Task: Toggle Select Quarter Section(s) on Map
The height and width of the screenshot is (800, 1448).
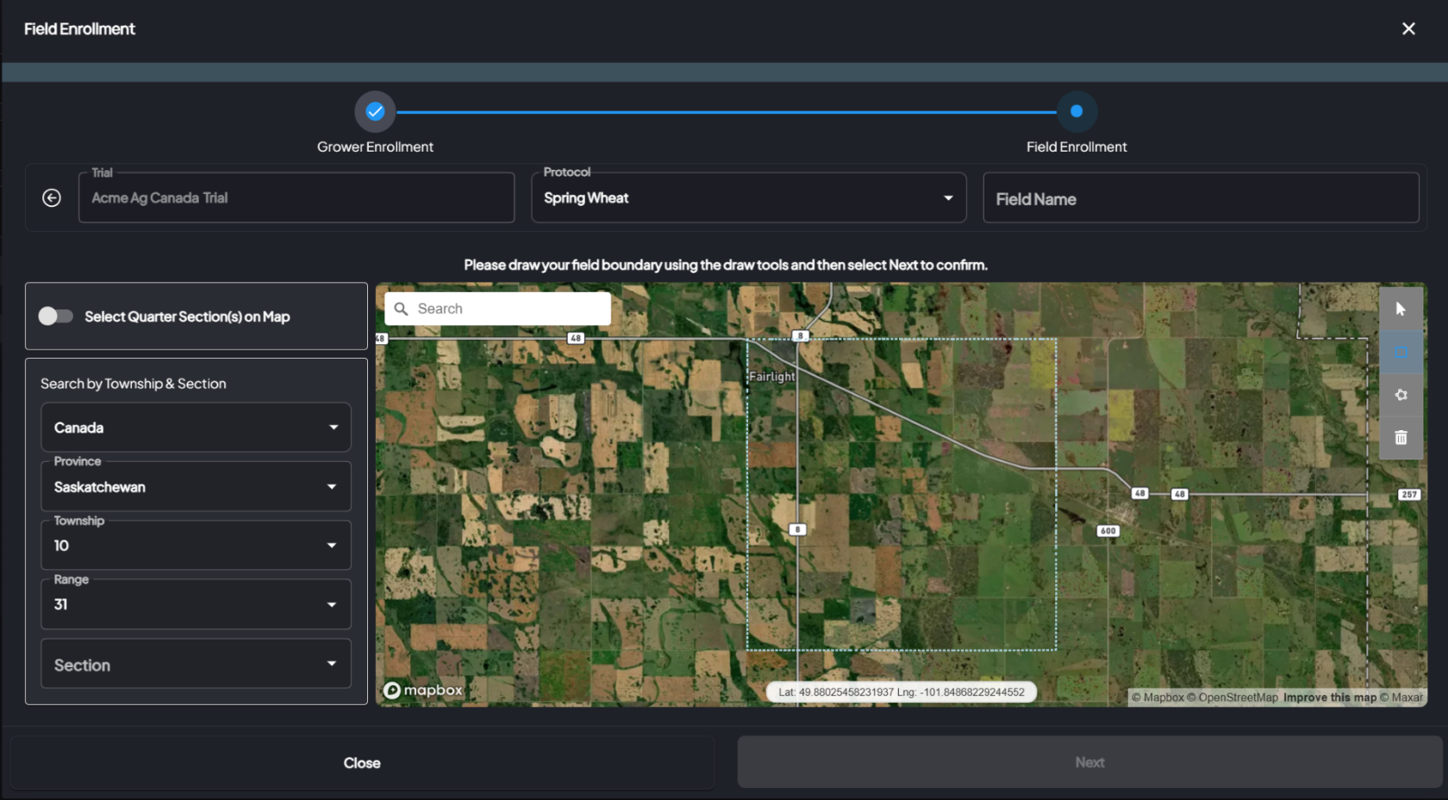Action: [55, 316]
